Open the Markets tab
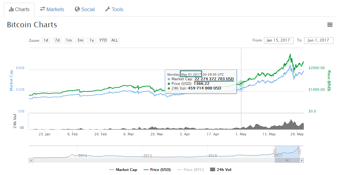 [x=52, y=9]
